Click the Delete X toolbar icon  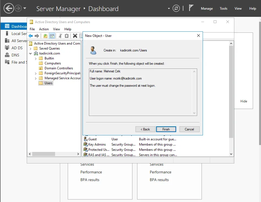click(75, 36)
